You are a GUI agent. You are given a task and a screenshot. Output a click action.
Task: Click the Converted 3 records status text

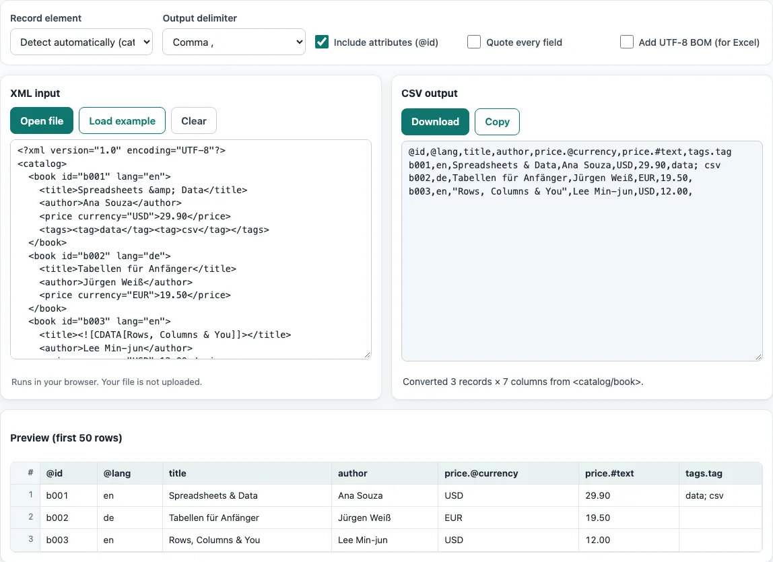tap(523, 382)
